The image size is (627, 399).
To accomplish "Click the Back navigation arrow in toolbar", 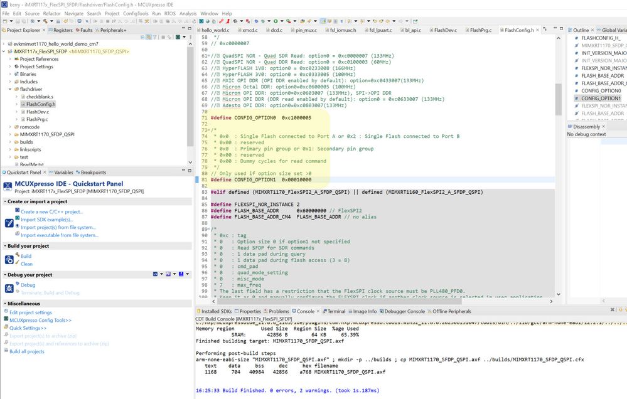I will tap(387, 21).
